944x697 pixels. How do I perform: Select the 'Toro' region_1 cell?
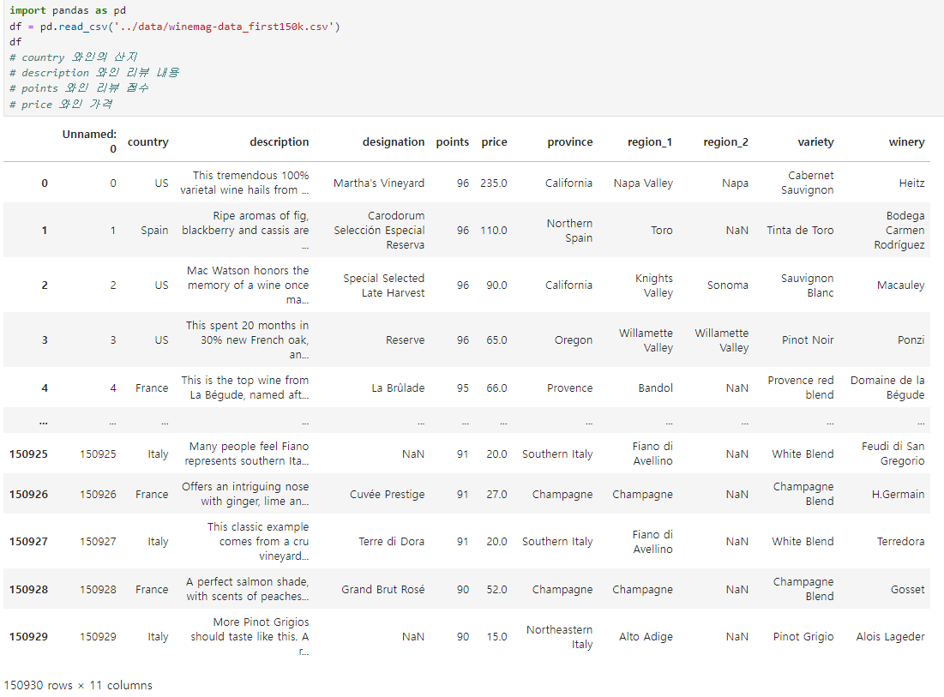click(x=662, y=231)
